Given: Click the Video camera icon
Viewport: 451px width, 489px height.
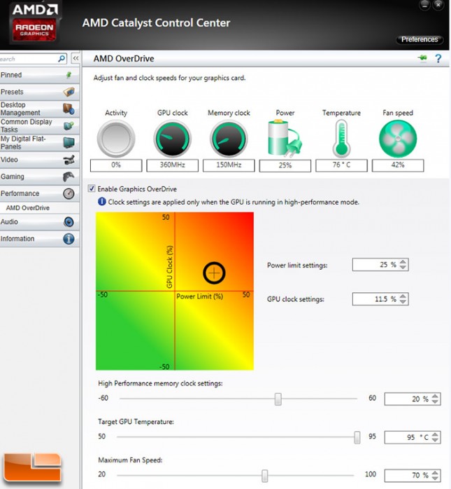Looking at the screenshot, I should pyautogui.click(x=69, y=160).
